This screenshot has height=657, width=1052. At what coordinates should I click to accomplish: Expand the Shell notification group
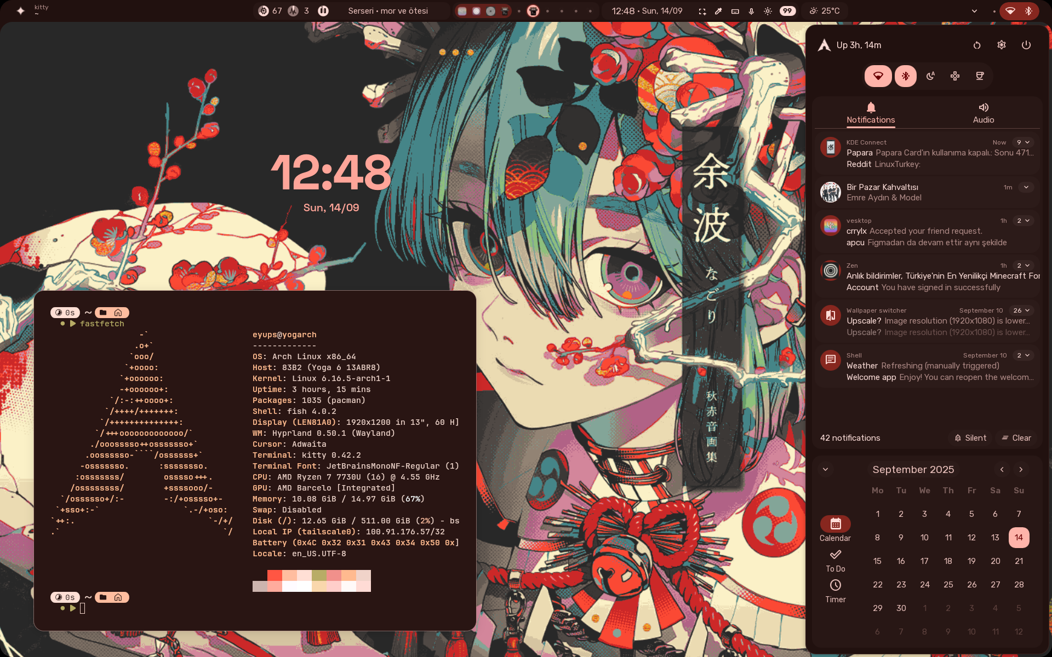1022,355
